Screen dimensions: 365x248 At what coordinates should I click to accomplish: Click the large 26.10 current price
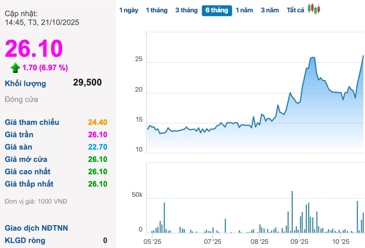click(34, 48)
